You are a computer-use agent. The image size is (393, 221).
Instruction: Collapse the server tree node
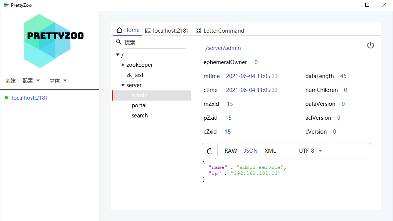[123, 85]
